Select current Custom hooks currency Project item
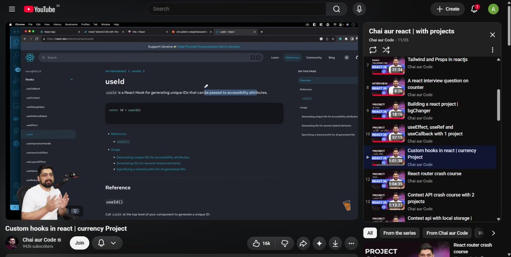511x257 pixels. (x=430, y=157)
